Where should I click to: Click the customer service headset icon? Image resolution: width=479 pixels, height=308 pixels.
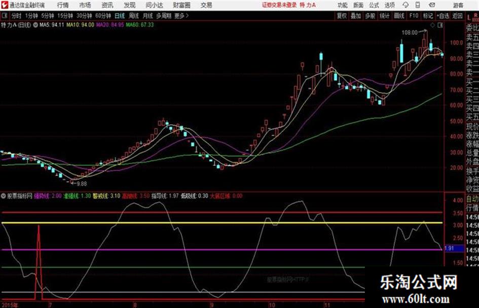coord(406,5)
